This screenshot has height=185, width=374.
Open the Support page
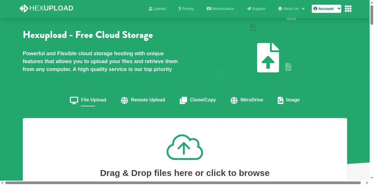pyautogui.click(x=259, y=8)
